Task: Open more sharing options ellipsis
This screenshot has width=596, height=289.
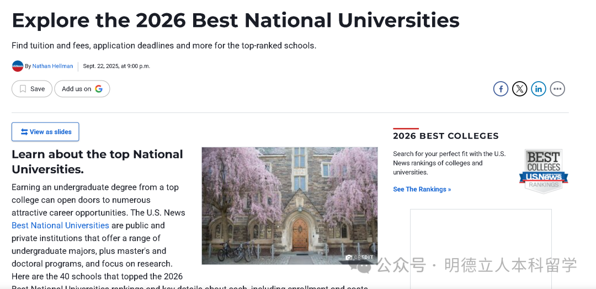Action: tap(557, 89)
